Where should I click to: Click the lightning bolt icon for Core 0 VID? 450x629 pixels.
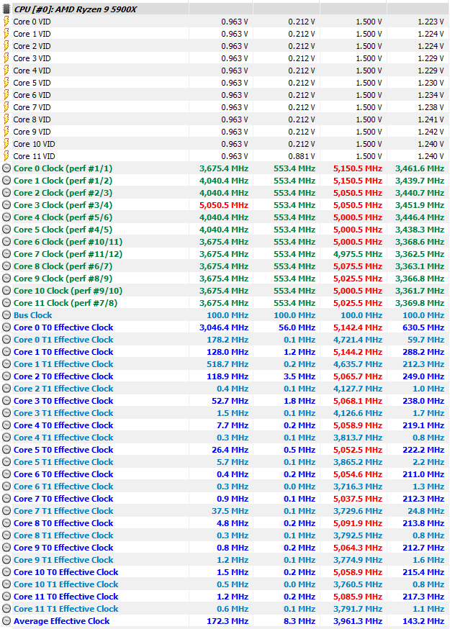(x=6, y=22)
